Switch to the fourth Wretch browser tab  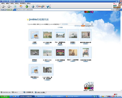pyautogui.click(x=40, y=92)
